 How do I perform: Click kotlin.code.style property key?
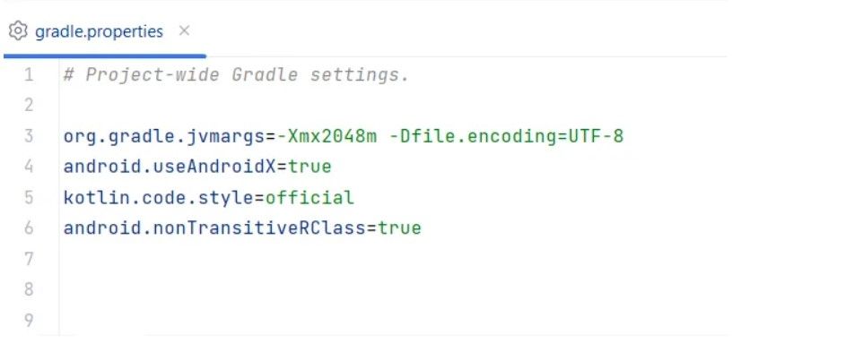click(159, 198)
